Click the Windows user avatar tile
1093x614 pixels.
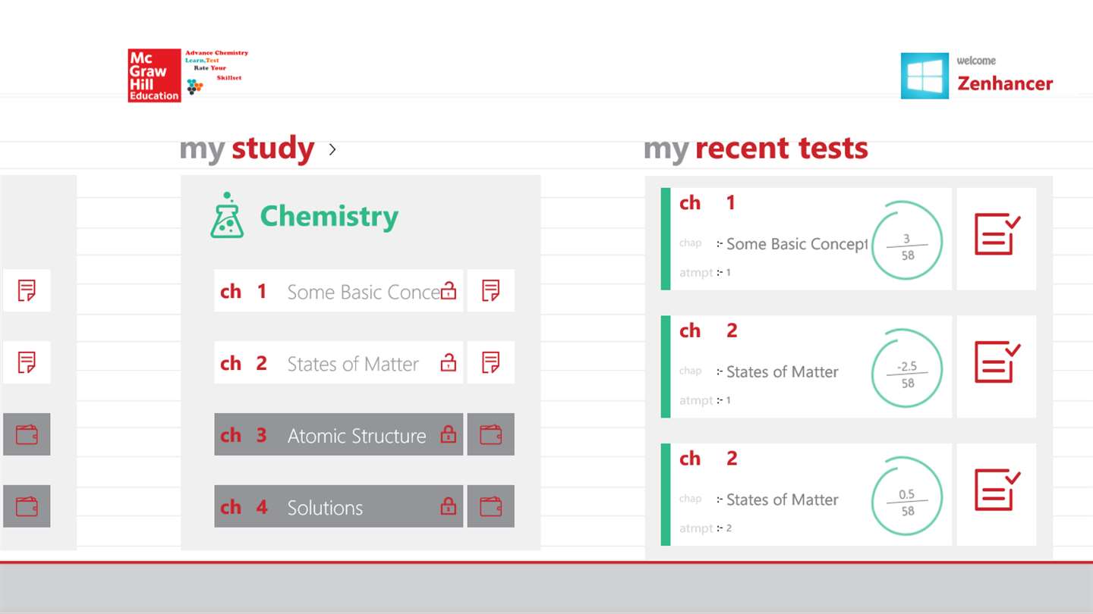pyautogui.click(x=924, y=76)
